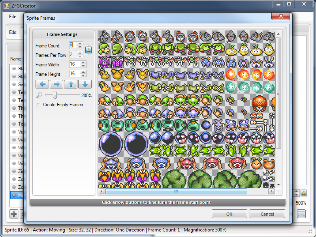Increase Frame Count with up spinner
The width and height of the screenshot is (316, 237).
80,44
